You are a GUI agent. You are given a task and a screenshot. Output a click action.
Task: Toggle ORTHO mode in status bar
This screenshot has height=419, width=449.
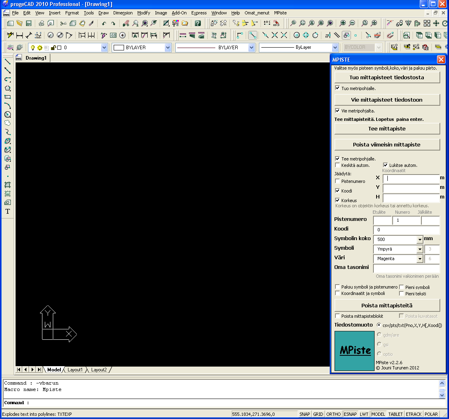(x=333, y=414)
